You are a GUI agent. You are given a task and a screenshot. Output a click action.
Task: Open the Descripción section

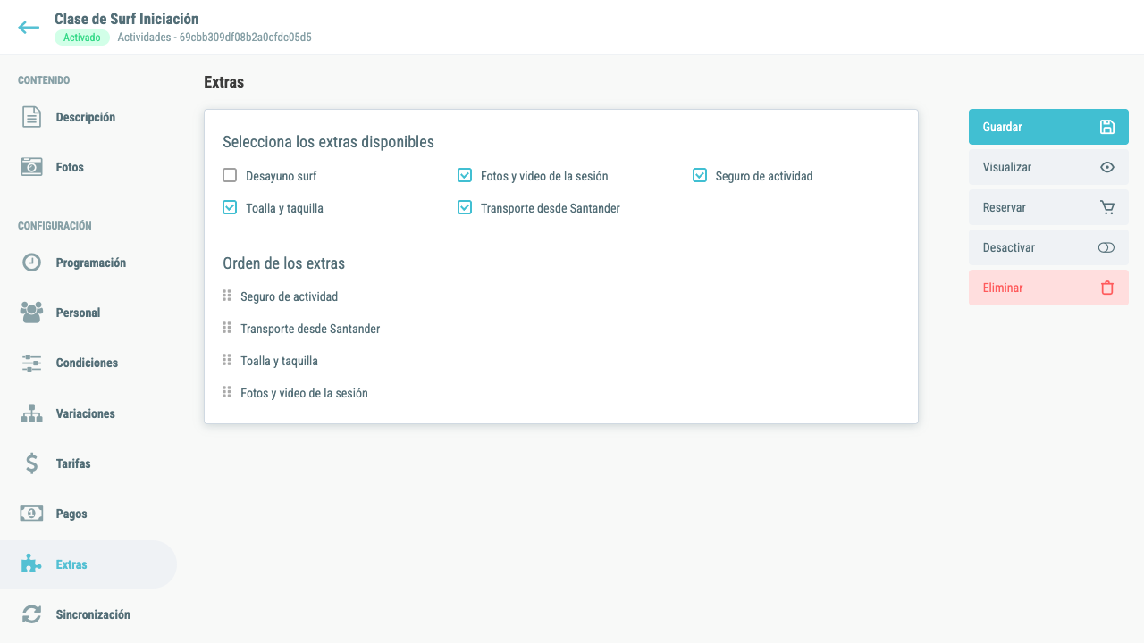click(88, 117)
